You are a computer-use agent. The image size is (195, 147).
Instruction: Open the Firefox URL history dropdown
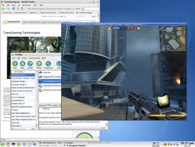[73, 9]
